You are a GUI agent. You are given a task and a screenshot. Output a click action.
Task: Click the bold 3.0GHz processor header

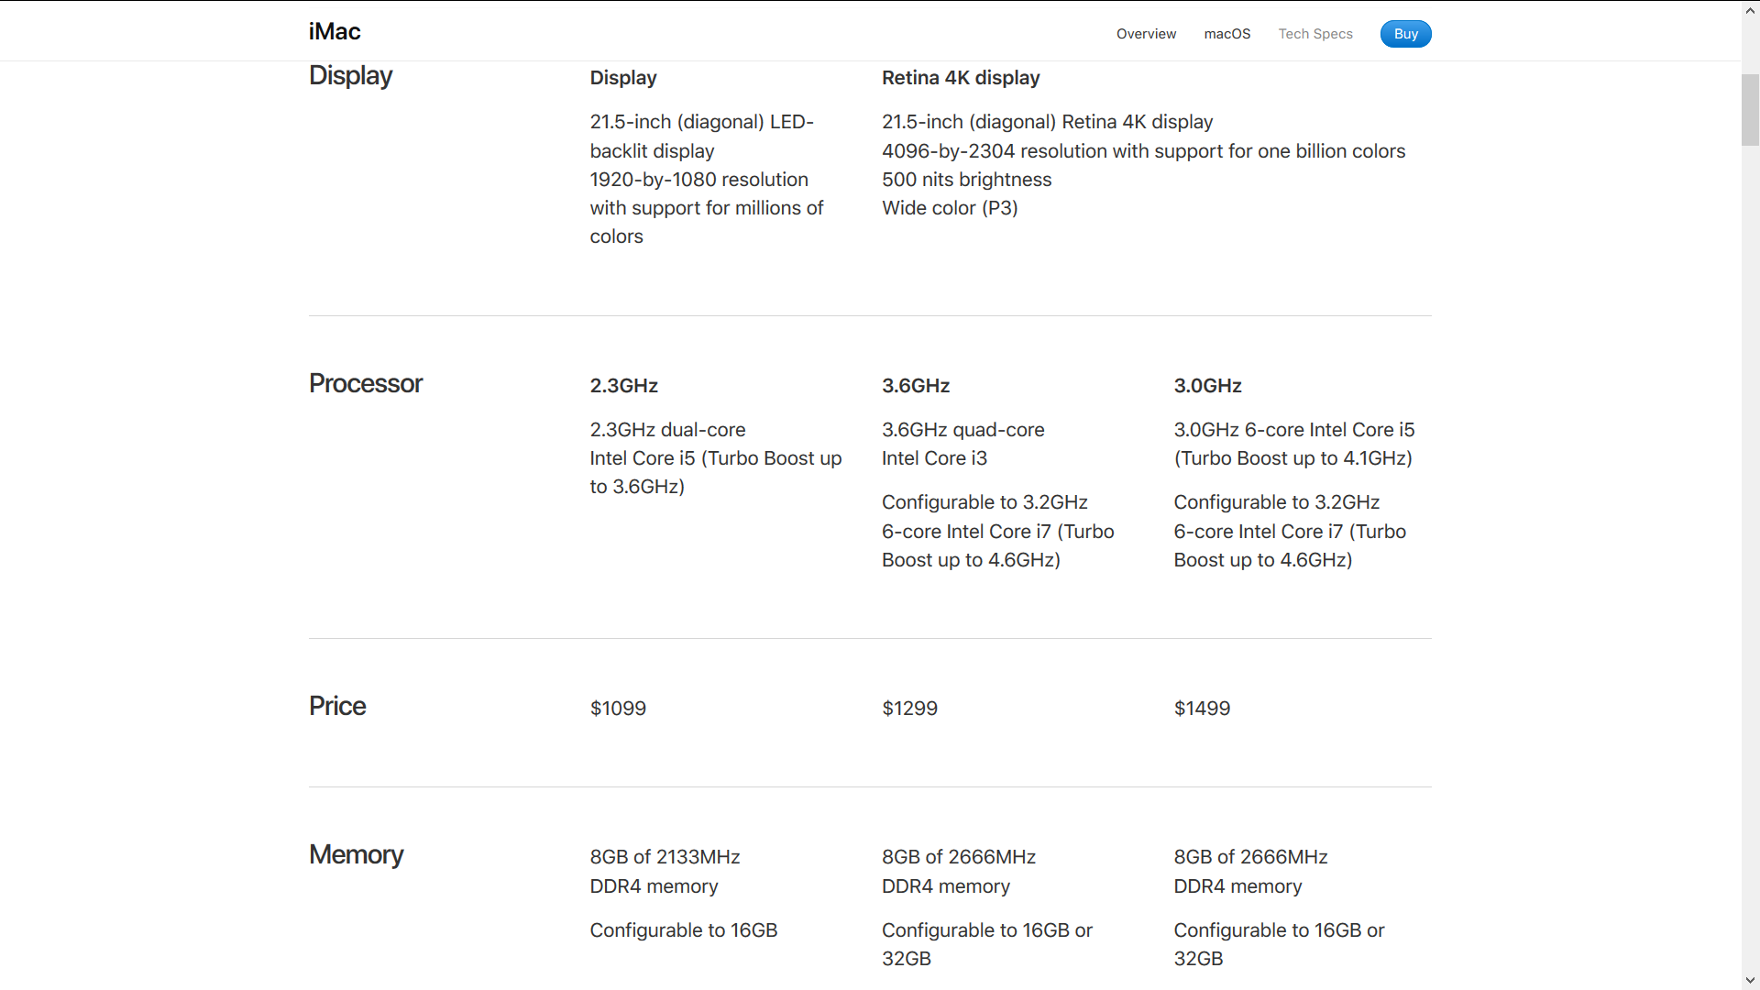coord(1207,386)
